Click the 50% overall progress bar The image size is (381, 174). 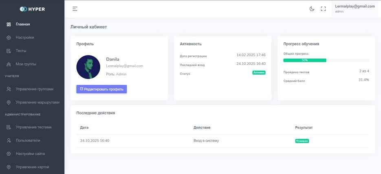(x=305, y=60)
